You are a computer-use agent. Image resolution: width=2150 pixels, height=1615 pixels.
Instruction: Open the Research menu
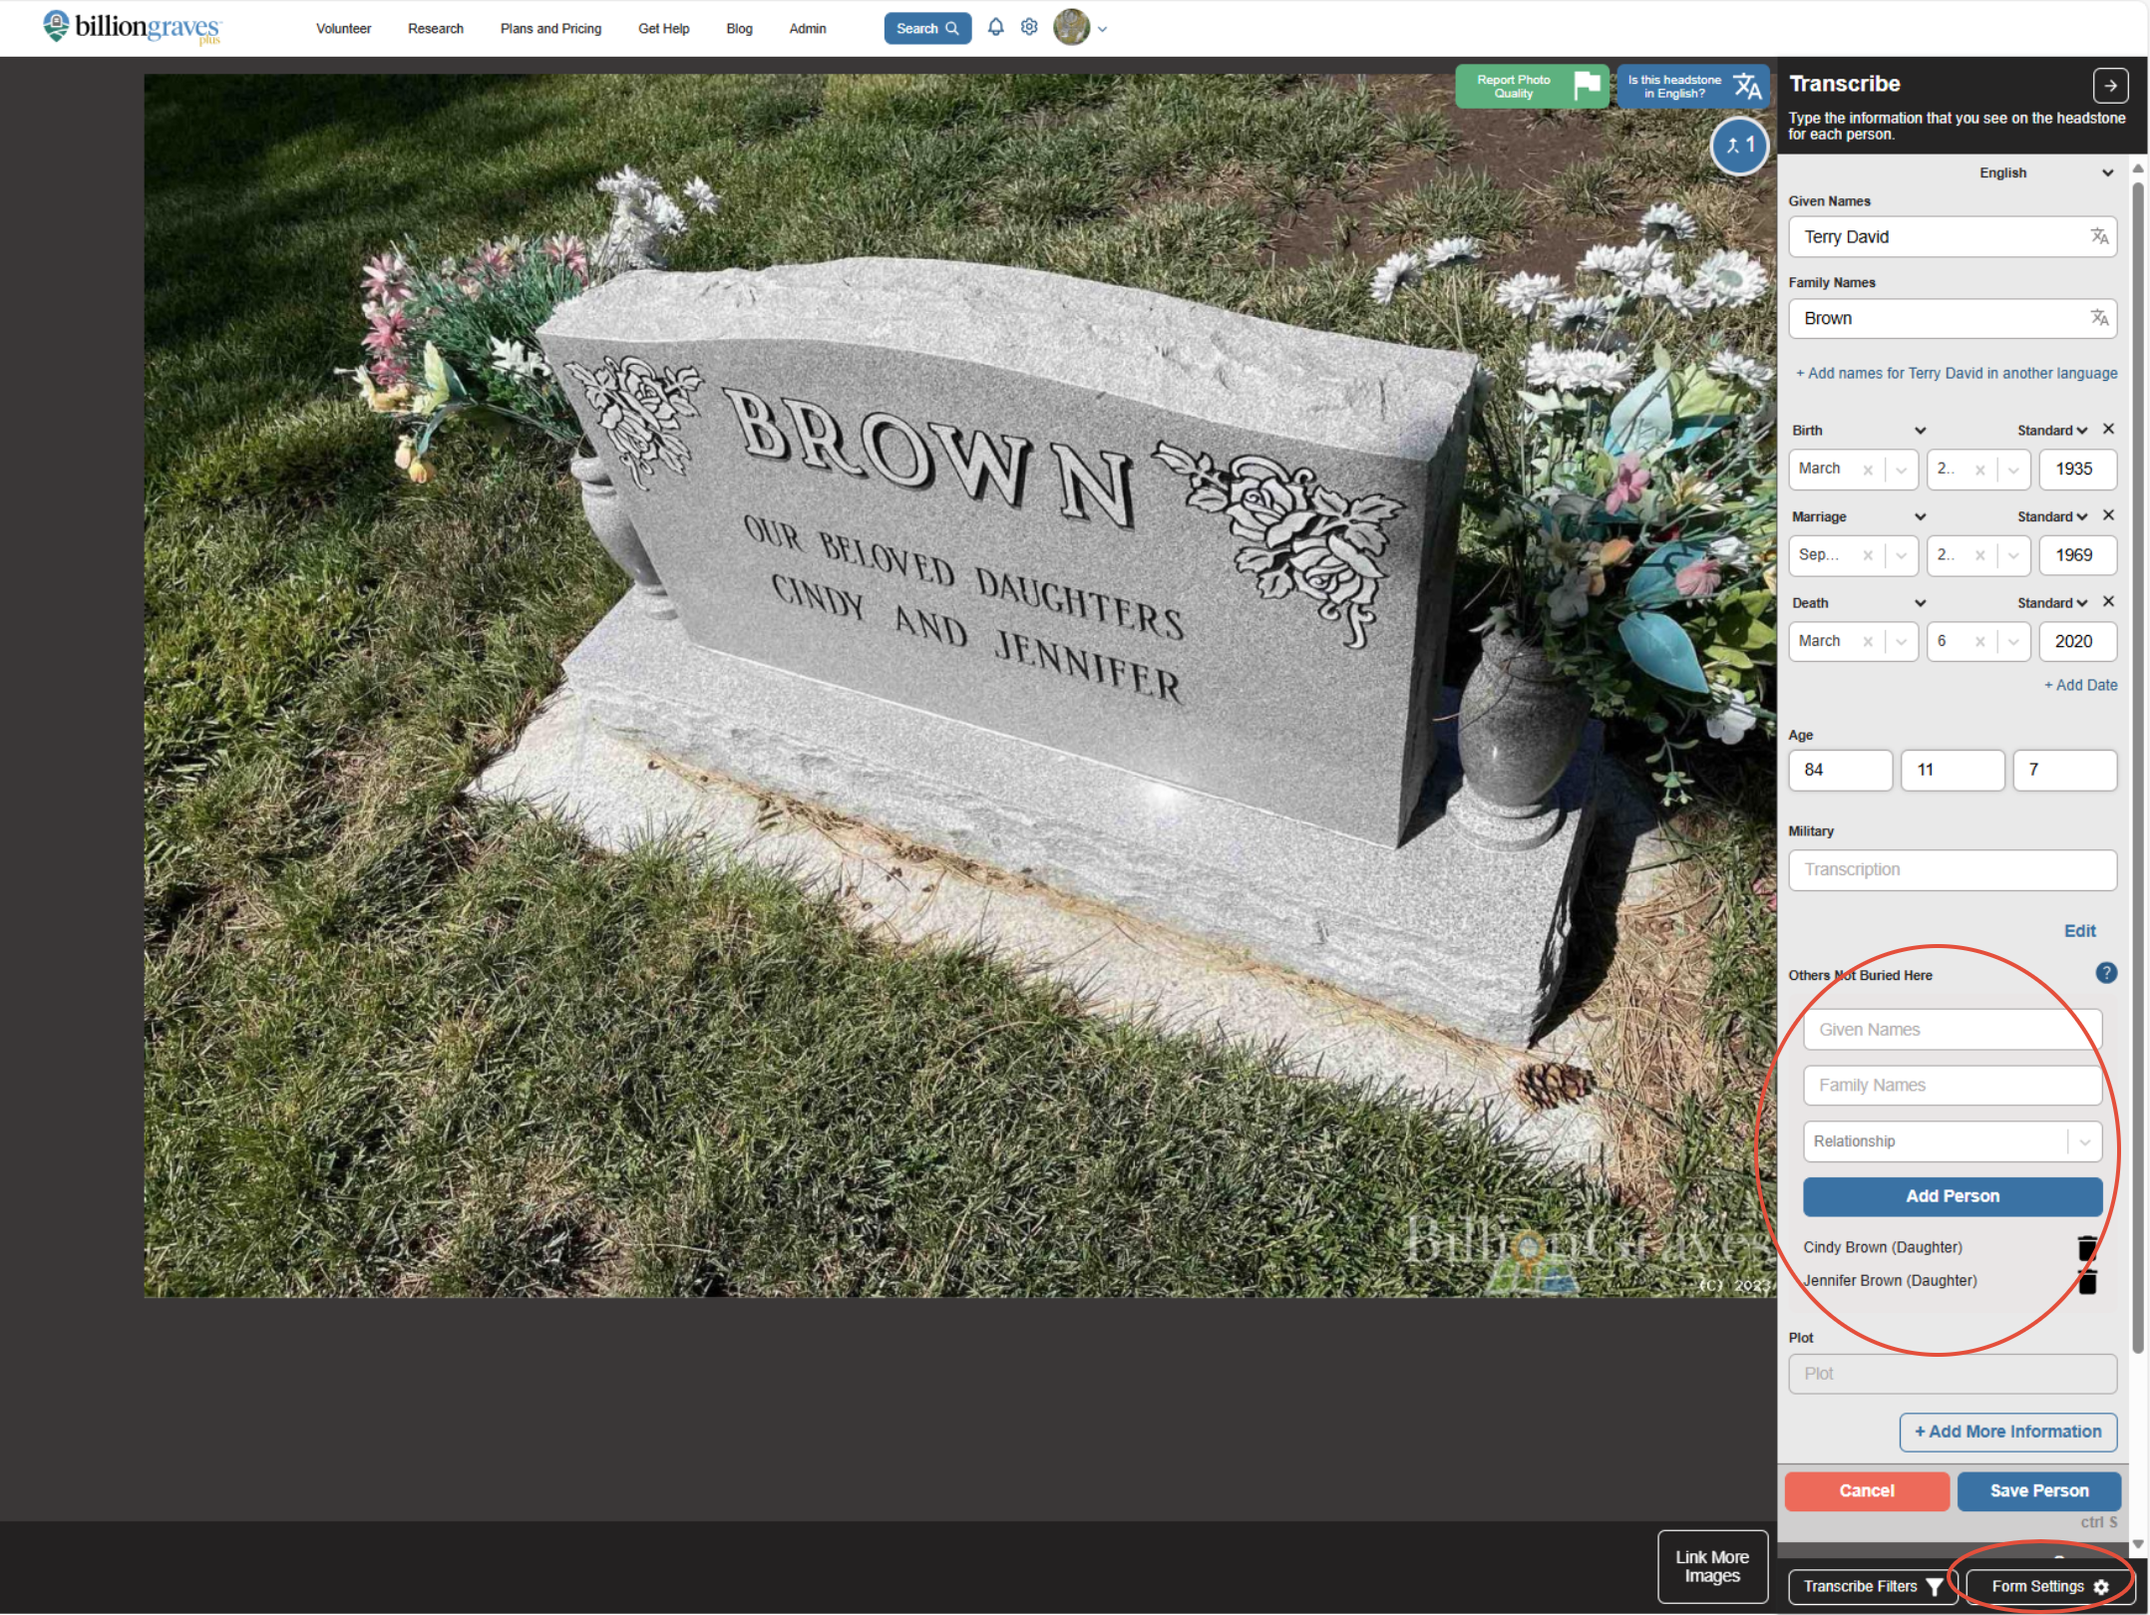coord(435,29)
